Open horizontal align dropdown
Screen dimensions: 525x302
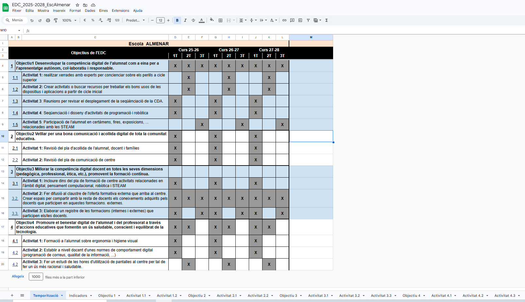tap(243, 20)
